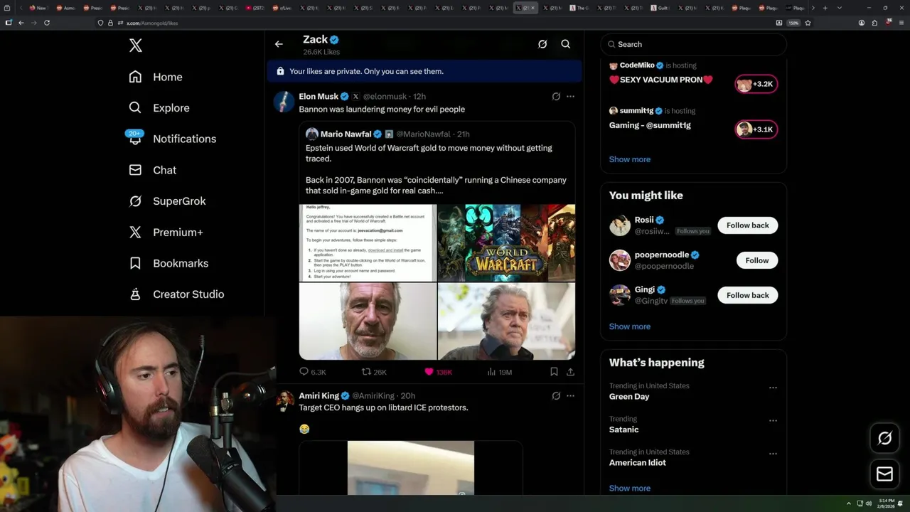Click the taskbar clock showing 5:14 PM

click(x=887, y=503)
